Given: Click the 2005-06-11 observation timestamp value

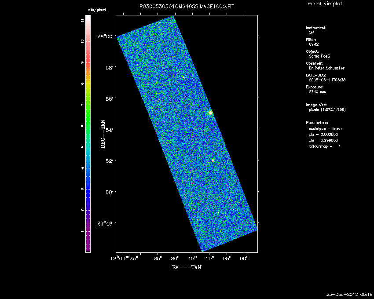Looking at the screenshot, I should coord(327,80).
